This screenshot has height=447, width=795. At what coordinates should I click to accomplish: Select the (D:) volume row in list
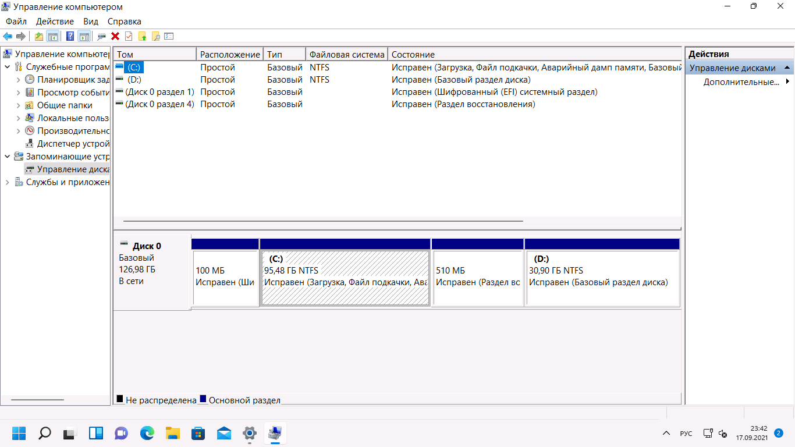[397, 80]
